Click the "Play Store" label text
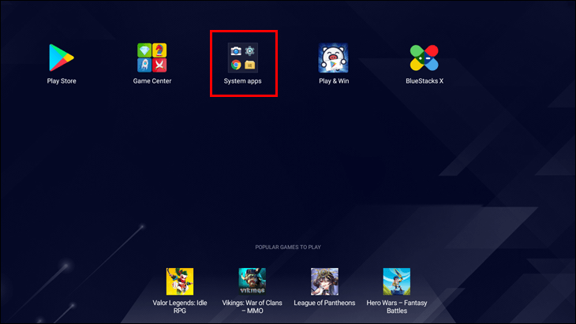The image size is (576, 324). point(62,81)
